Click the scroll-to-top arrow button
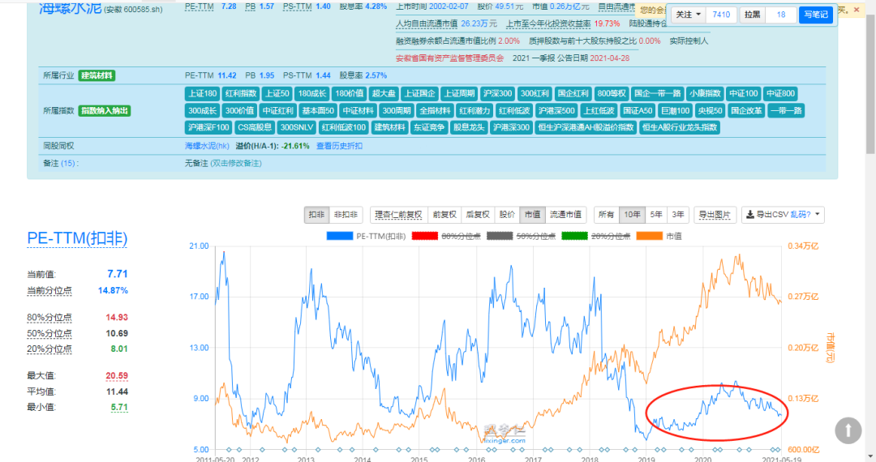The image size is (876, 462). pos(848,430)
